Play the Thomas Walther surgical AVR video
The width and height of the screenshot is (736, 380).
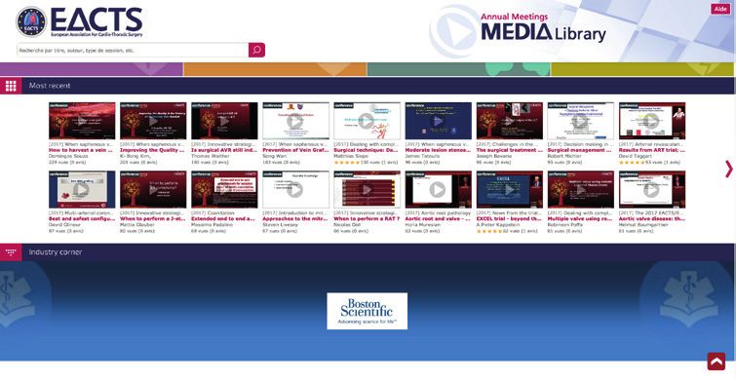[224, 121]
